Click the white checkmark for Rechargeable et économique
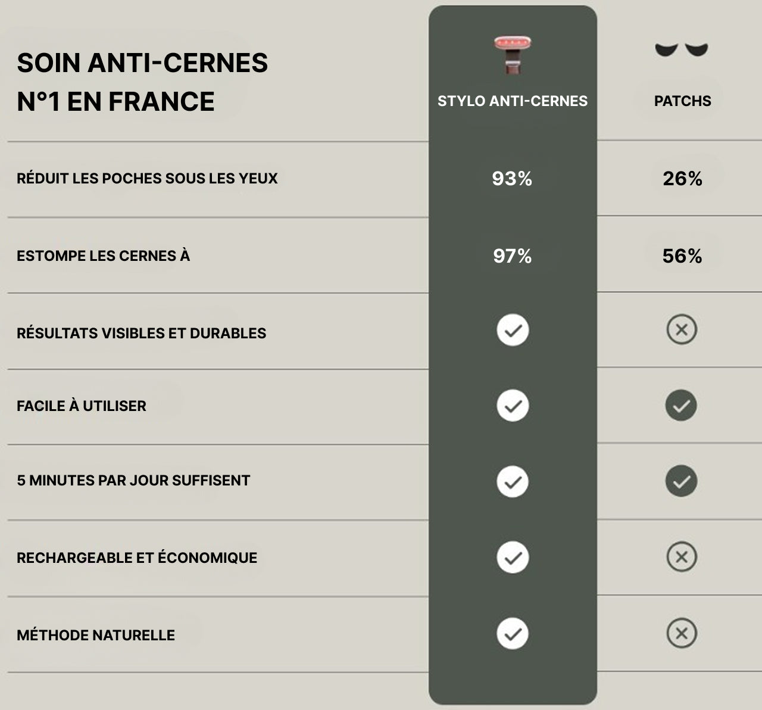 point(513,558)
